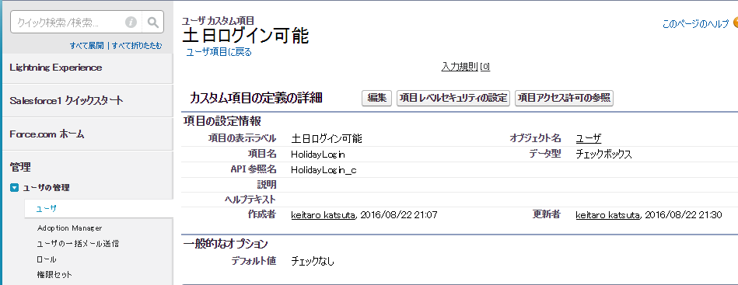Click 入力規則 link
The height and width of the screenshot is (285, 738).
pos(460,67)
